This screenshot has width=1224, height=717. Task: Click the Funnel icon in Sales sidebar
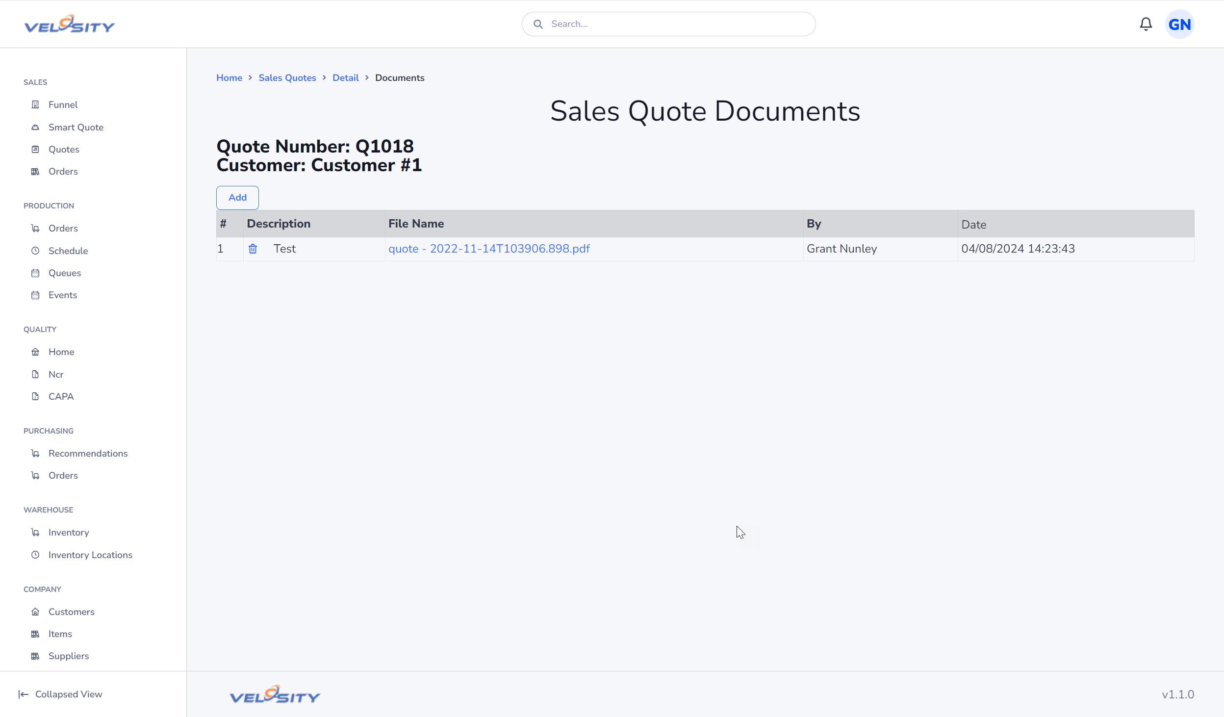(x=35, y=104)
